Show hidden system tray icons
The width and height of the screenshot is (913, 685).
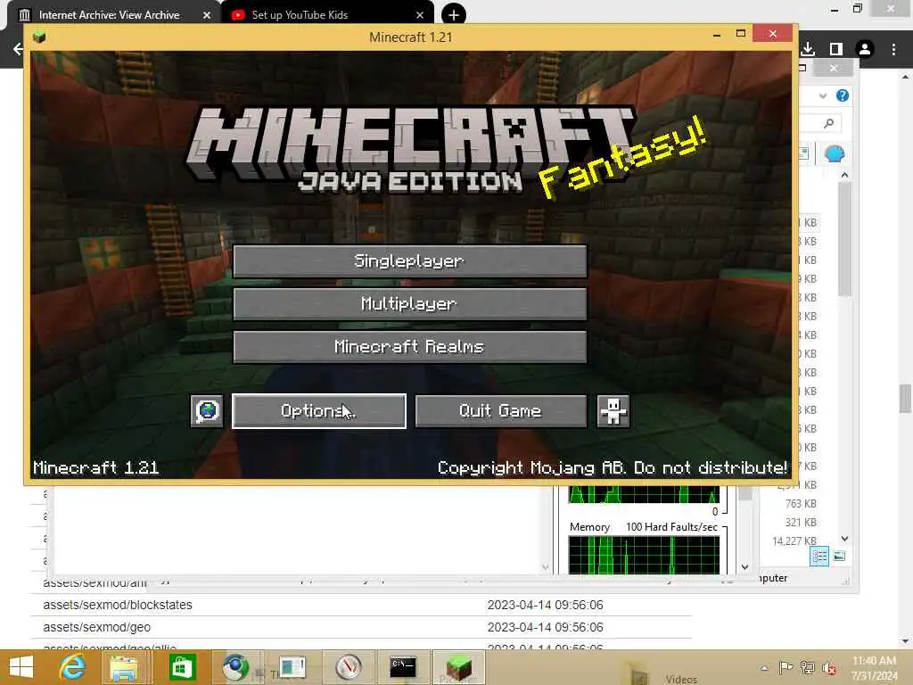tap(764, 667)
